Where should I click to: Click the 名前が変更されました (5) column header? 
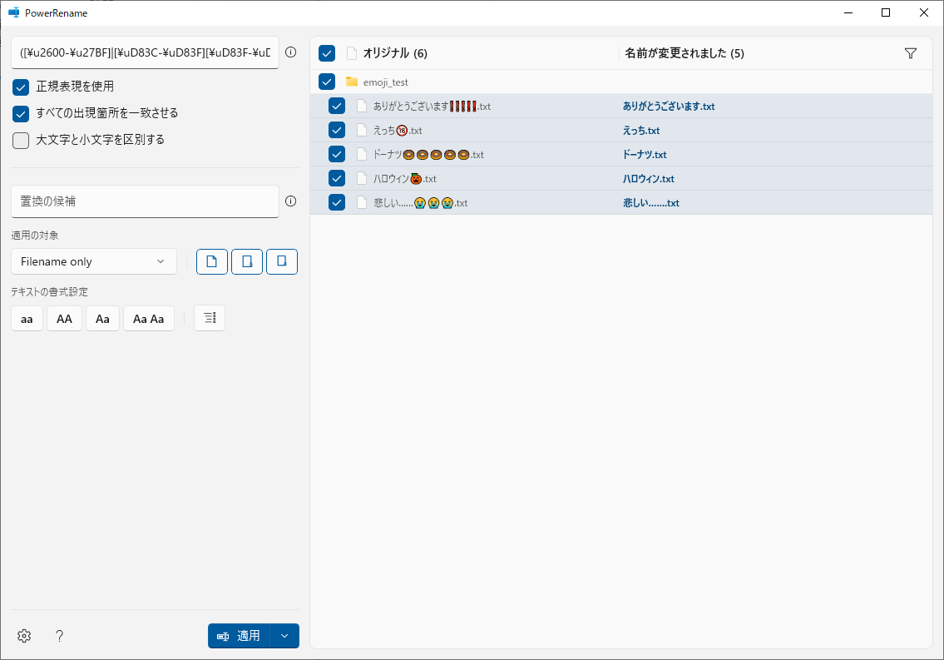(685, 53)
